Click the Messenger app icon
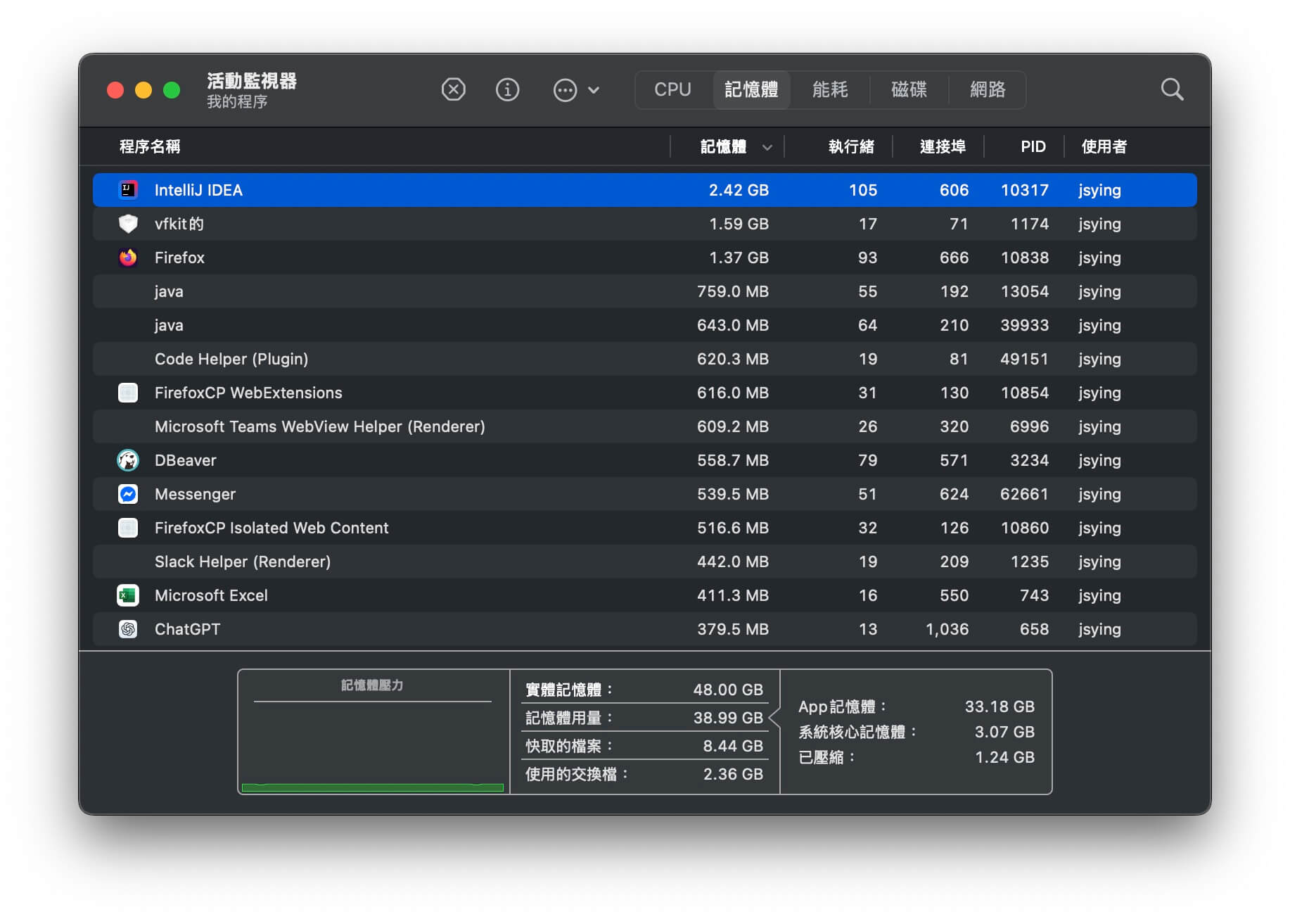 coord(128,494)
